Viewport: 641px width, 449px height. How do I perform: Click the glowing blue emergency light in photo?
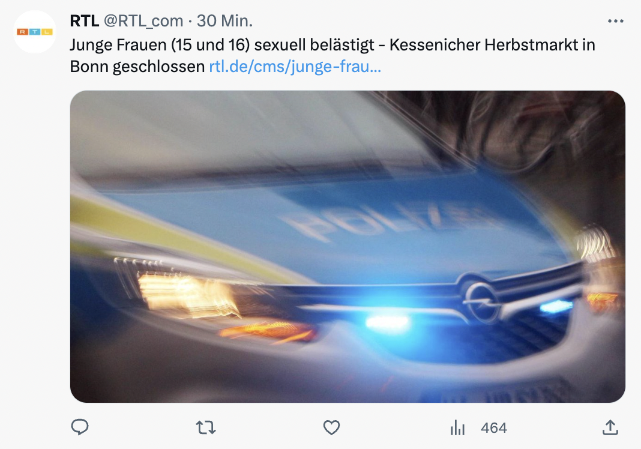tap(387, 321)
